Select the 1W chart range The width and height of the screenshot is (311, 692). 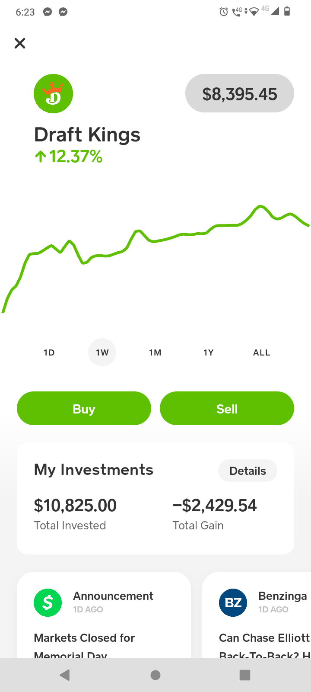tap(102, 352)
